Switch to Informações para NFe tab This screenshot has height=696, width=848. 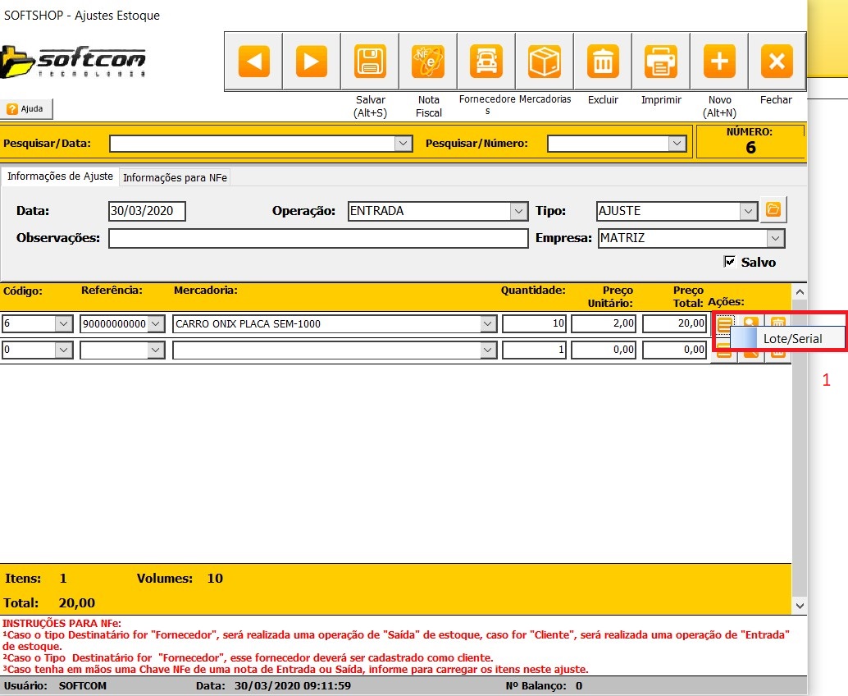(175, 177)
